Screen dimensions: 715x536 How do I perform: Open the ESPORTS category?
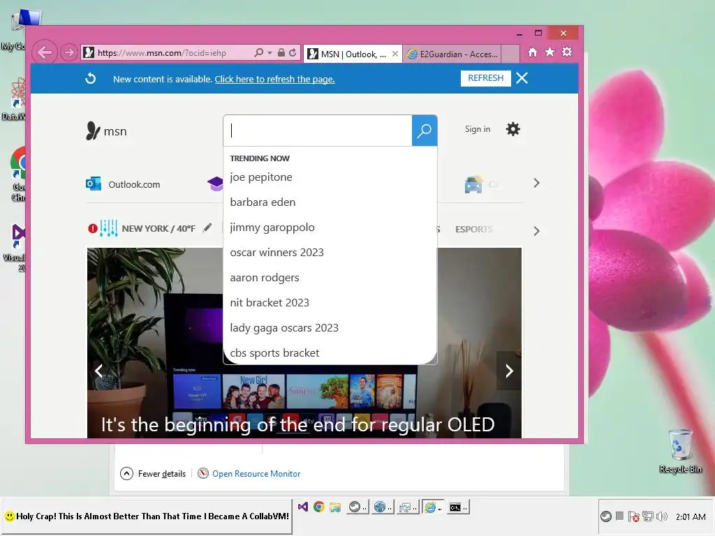pyautogui.click(x=474, y=229)
